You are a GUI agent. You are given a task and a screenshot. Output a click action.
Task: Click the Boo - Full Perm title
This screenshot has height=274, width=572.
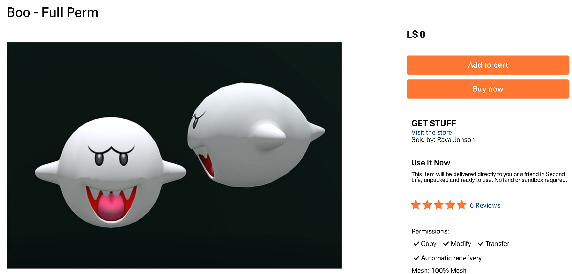[53, 12]
